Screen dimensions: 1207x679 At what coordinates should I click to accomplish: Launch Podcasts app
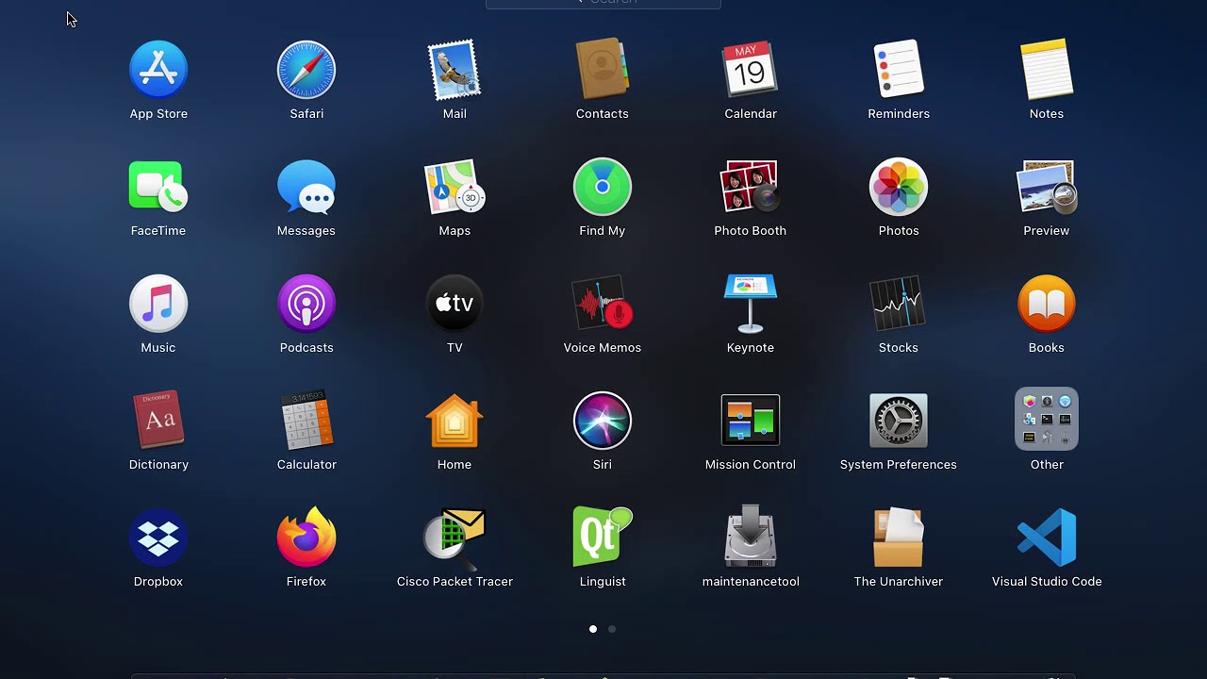pos(306,304)
